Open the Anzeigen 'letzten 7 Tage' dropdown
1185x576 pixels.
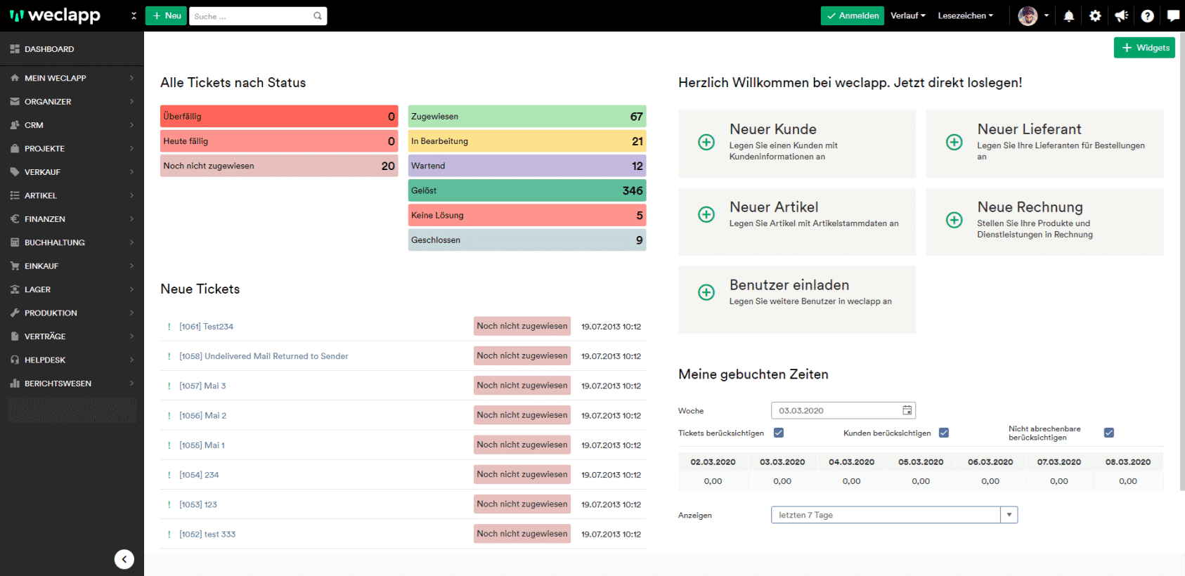(x=1009, y=515)
